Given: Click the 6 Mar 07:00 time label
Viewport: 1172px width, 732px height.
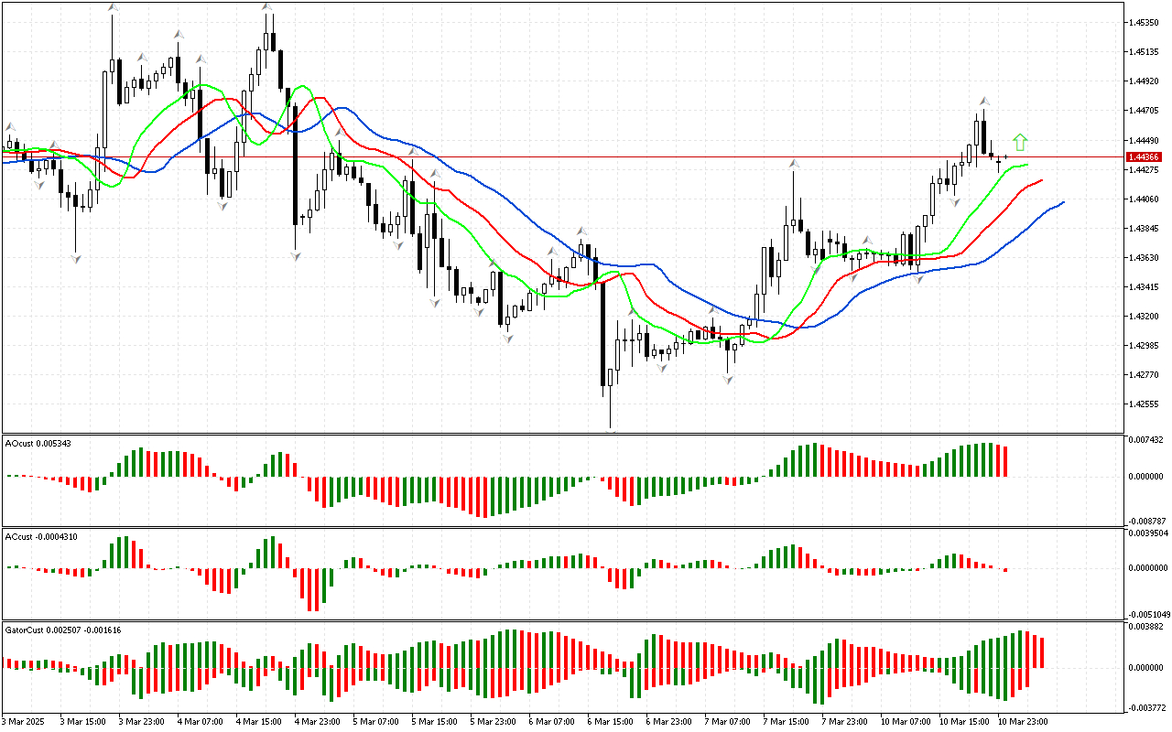Looking at the screenshot, I should [553, 721].
